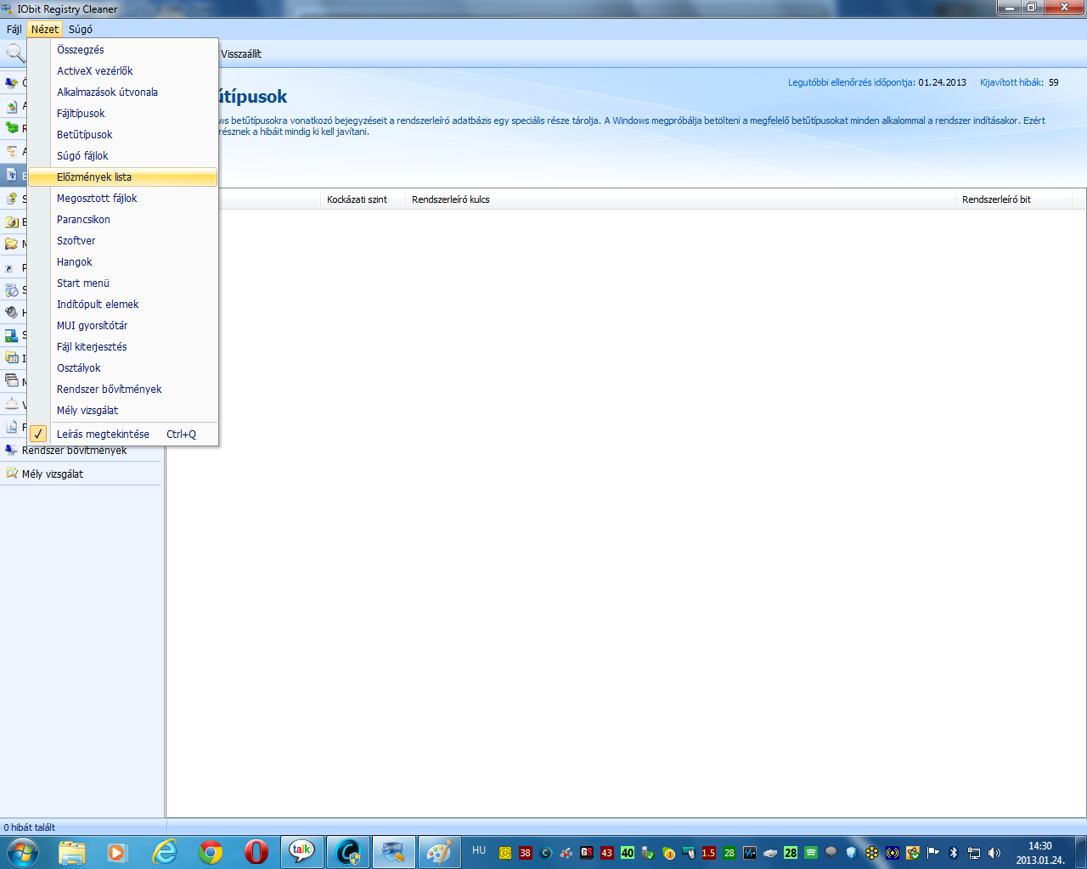Click the HU language indicator
The image size is (1087, 869).
[x=479, y=850]
